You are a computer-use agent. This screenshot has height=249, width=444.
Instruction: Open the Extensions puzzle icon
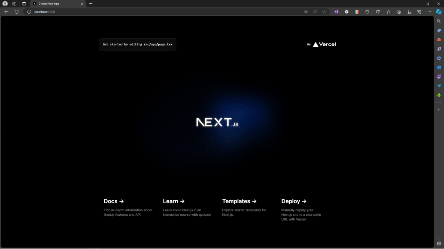tap(367, 12)
